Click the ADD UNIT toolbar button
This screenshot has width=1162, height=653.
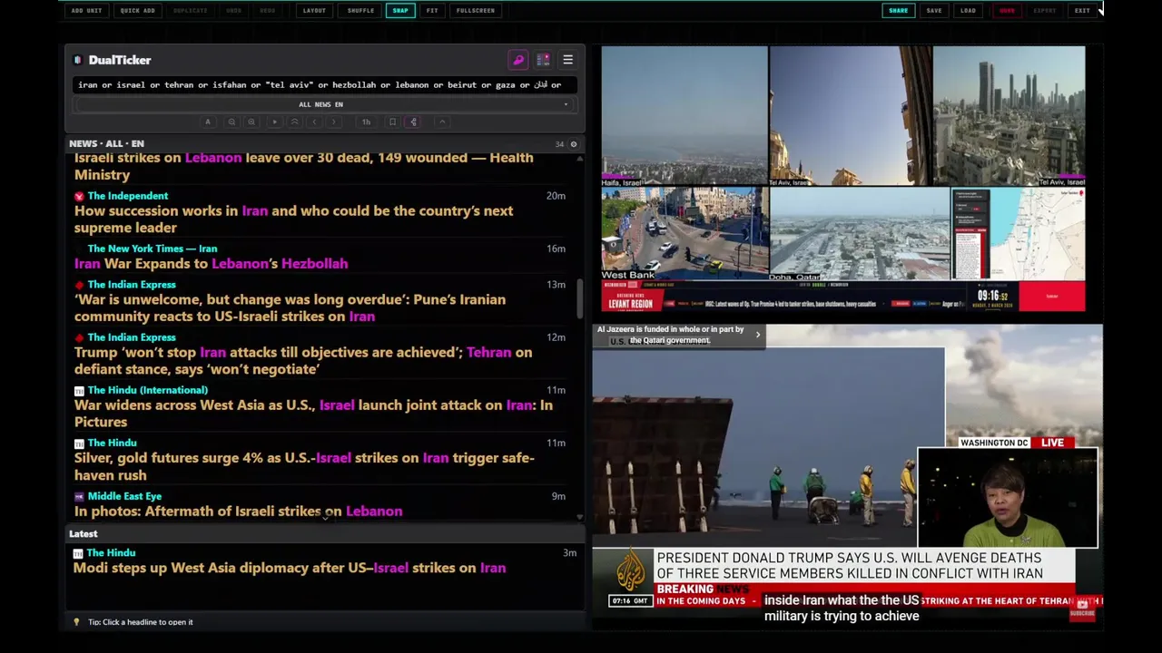86,11
